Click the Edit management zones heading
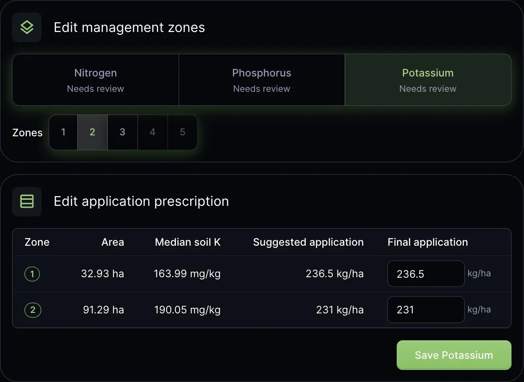The height and width of the screenshot is (382, 524). [x=129, y=27]
